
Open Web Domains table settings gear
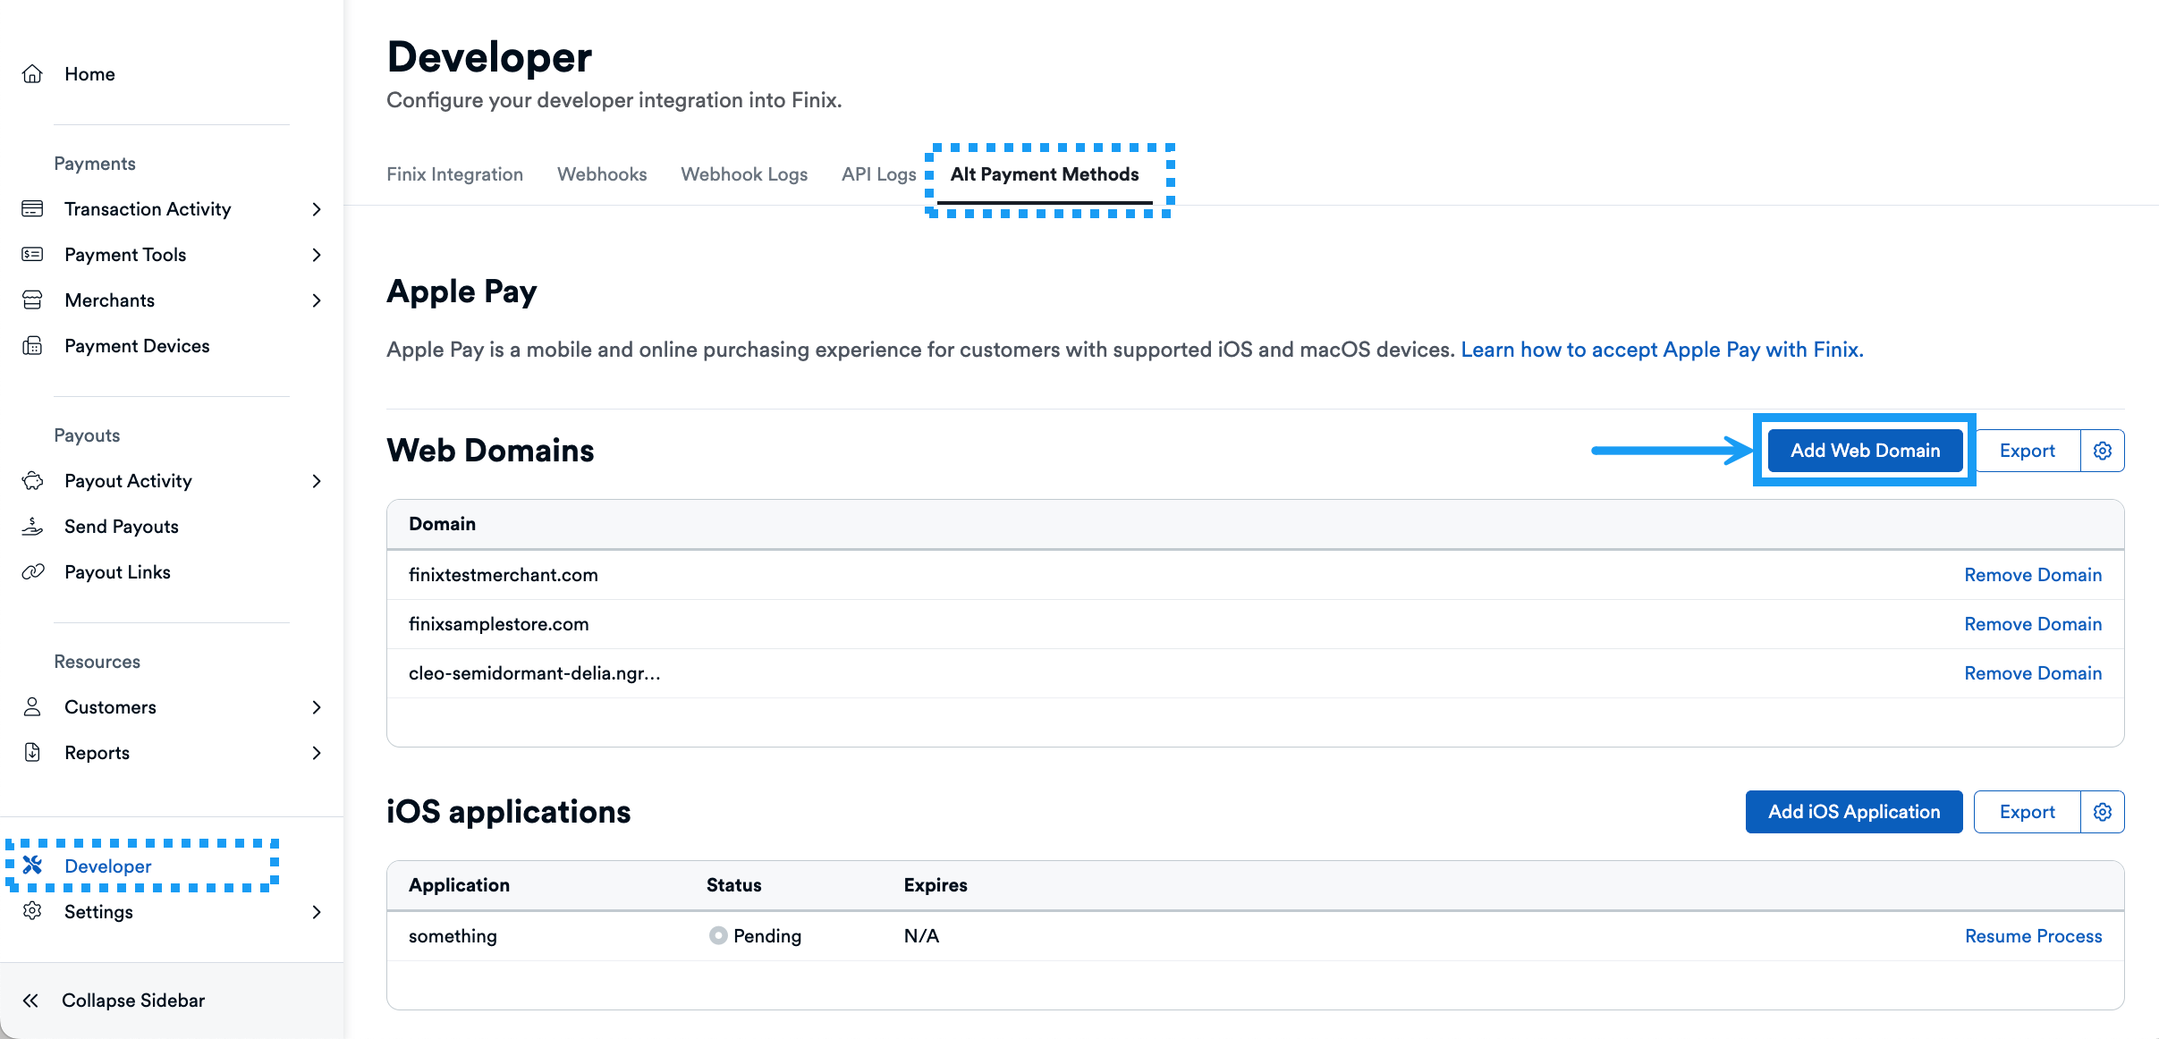point(2103,451)
